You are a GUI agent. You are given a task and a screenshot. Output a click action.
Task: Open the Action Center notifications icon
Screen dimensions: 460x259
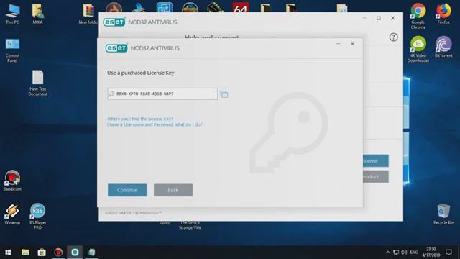[448, 253]
